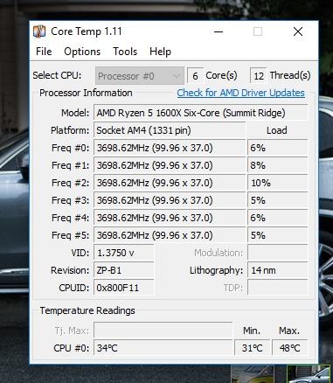Click the Core Temp 1.11 title text

tap(87, 31)
